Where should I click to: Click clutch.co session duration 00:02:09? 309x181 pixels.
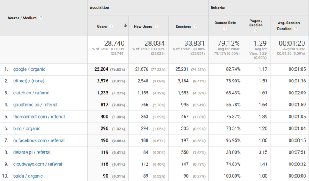297,93
